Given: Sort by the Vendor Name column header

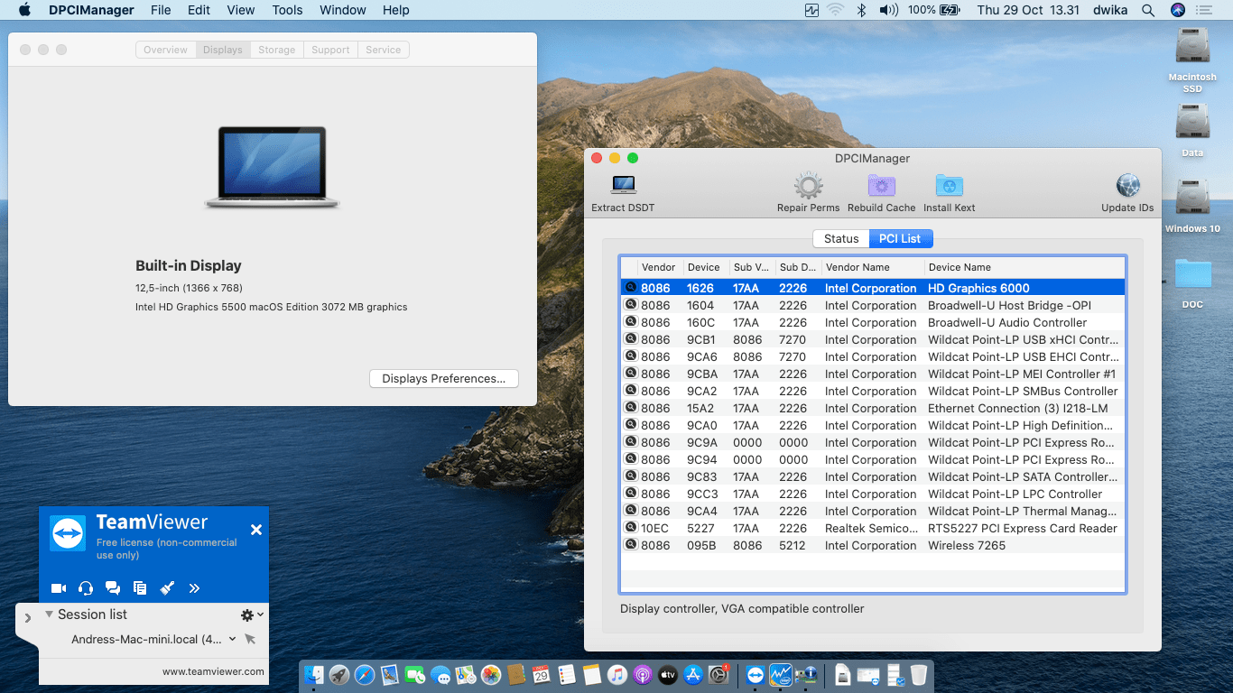Looking at the screenshot, I should click(873, 267).
